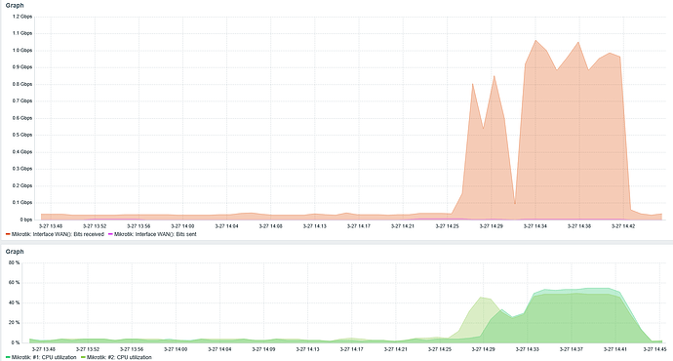Click 3-27 14:00 under the WAN traffic chart
This screenshot has width=673, height=361.
click(x=182, y=226)
